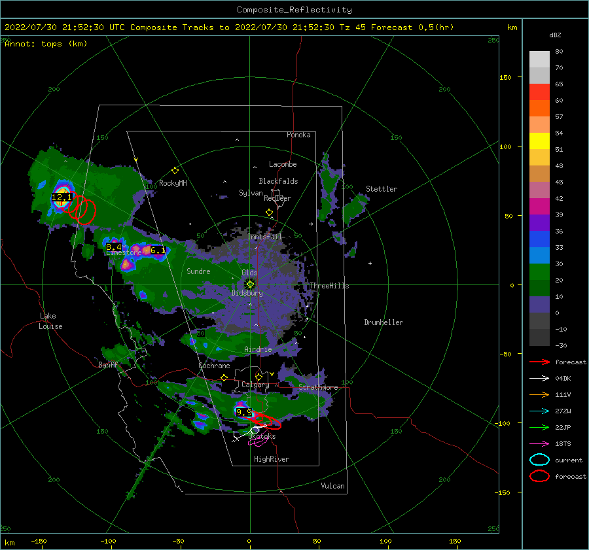The image size is (589, 550).
Task: Click the white plus marker northeast of ThreeHills
Action: pyautogui.click(x=370, y=263)
